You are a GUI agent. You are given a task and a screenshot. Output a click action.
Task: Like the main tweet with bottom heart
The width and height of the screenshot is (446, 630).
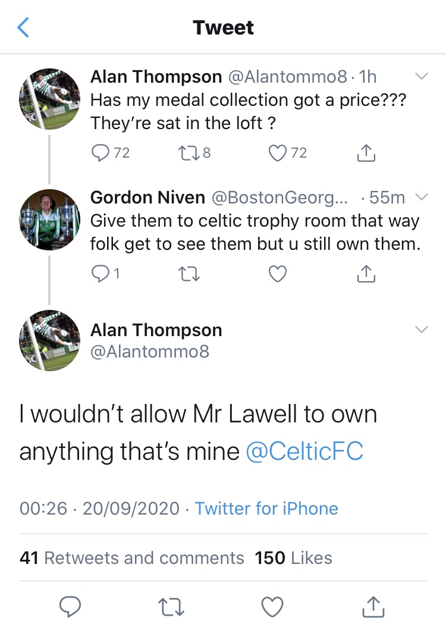coord(272,607)
